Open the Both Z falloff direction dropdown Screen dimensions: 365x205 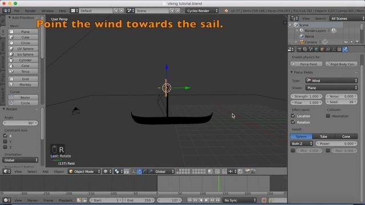pyautogui.click(x=302, y=143)
